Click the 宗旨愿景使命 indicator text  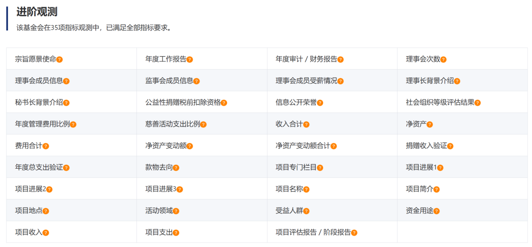35,60
